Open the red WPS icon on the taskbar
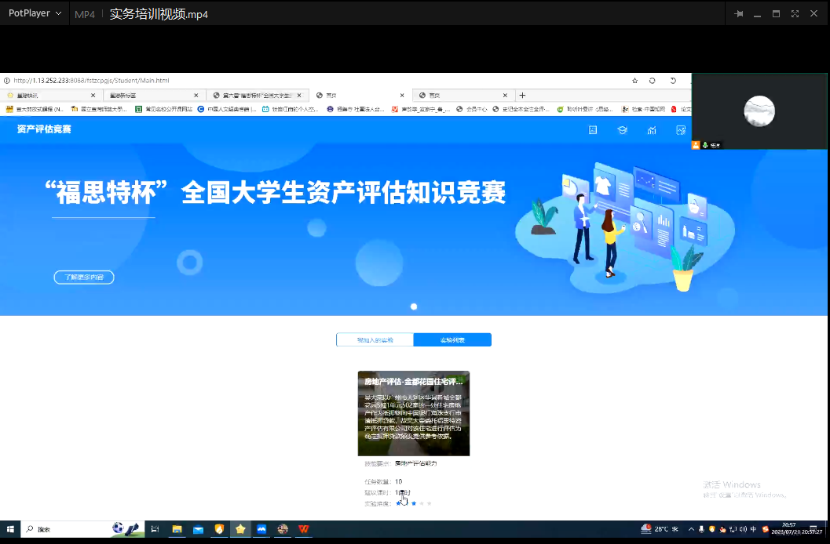 (x=304, y=529)
